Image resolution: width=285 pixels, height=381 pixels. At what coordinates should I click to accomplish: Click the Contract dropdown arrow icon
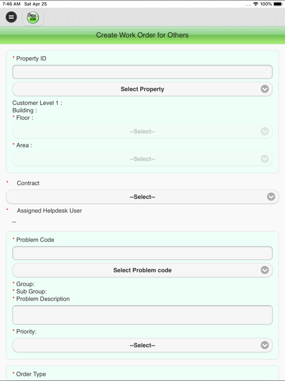click(271, 196)
